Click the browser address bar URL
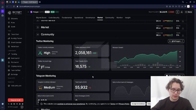The width and height of the screenshot is (196, 110). [x=30, y=6]
